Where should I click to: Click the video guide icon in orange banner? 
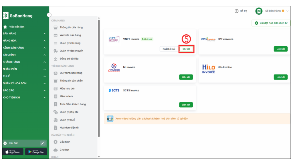pyautogui.click(x=110, y=118)
